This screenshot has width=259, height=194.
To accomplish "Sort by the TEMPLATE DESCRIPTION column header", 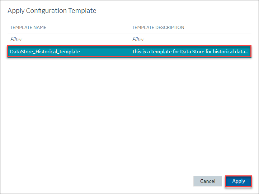I will [x=158, y=27].
